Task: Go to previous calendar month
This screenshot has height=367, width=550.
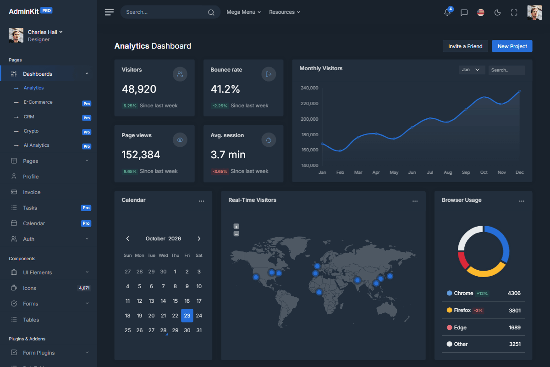Action: click(127, 239)
